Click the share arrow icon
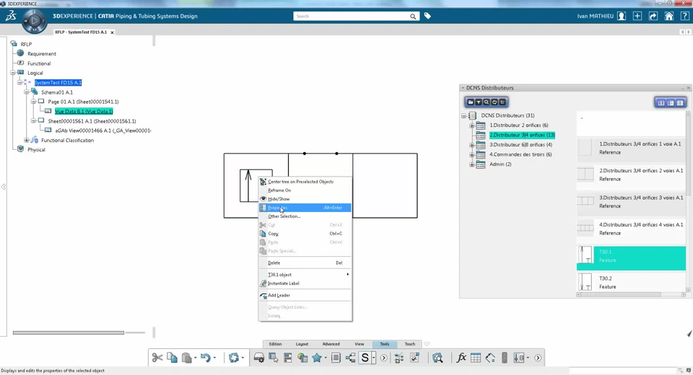693x375 pixels. pos(653,16)
